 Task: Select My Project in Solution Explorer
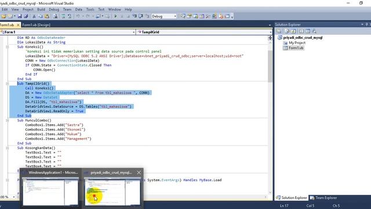click(x=297, y=43)
